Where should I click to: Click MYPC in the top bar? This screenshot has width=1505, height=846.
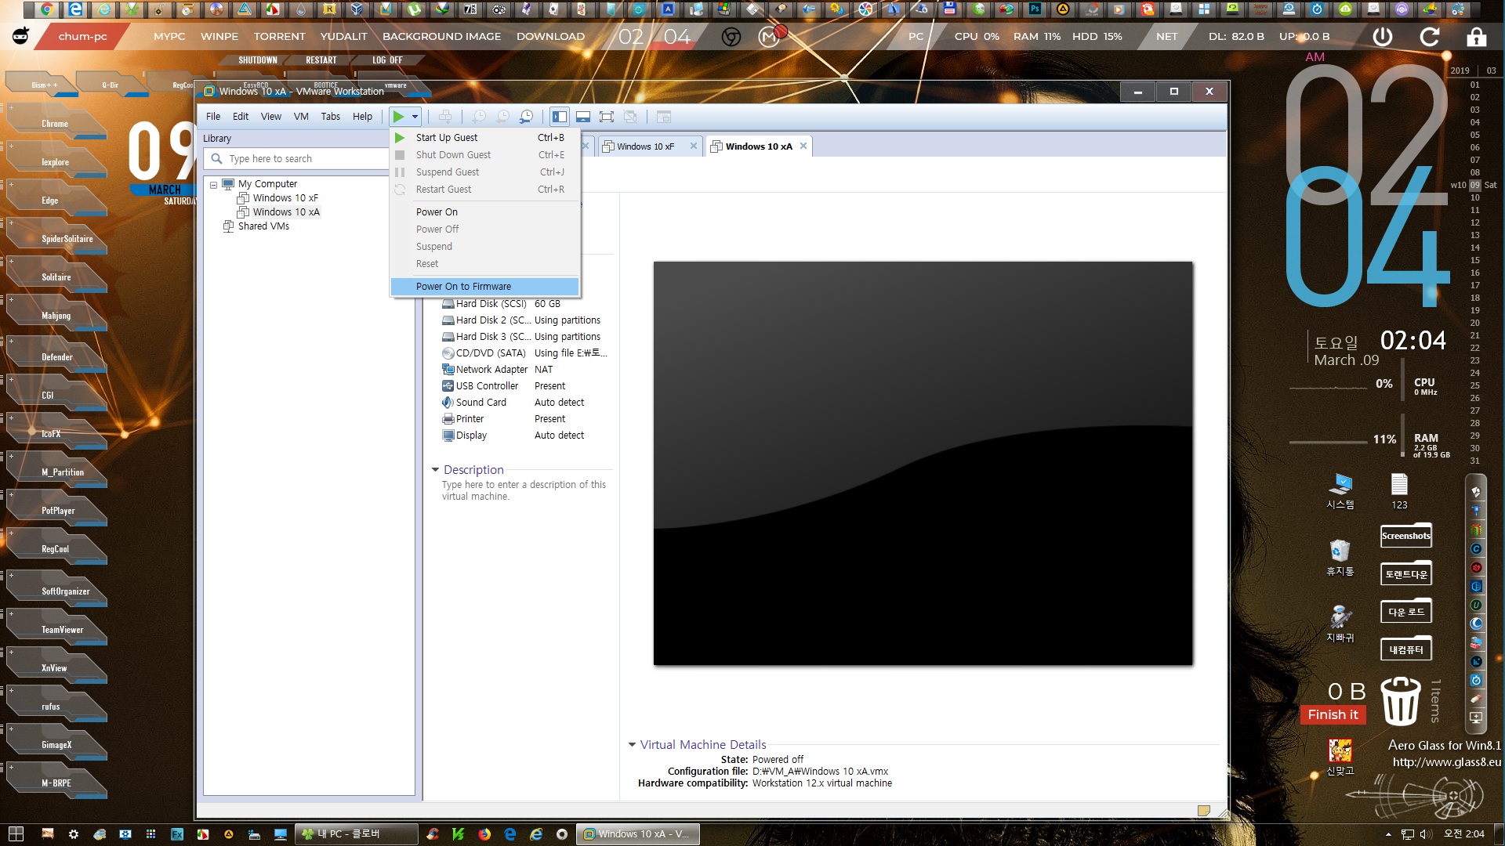pyautogui.click(x=169, y=37)
